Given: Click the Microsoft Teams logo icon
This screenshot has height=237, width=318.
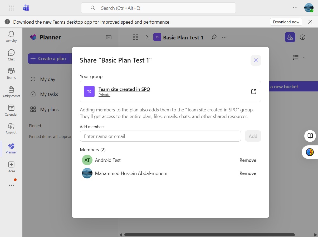Looking at the screenshot, I should (x=26, y=8).
